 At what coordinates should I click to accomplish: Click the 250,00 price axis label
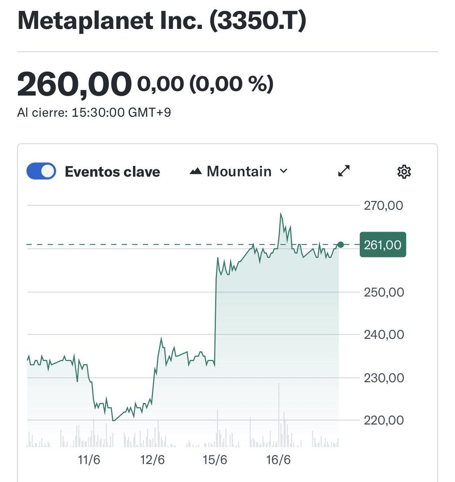pos(384,292)
